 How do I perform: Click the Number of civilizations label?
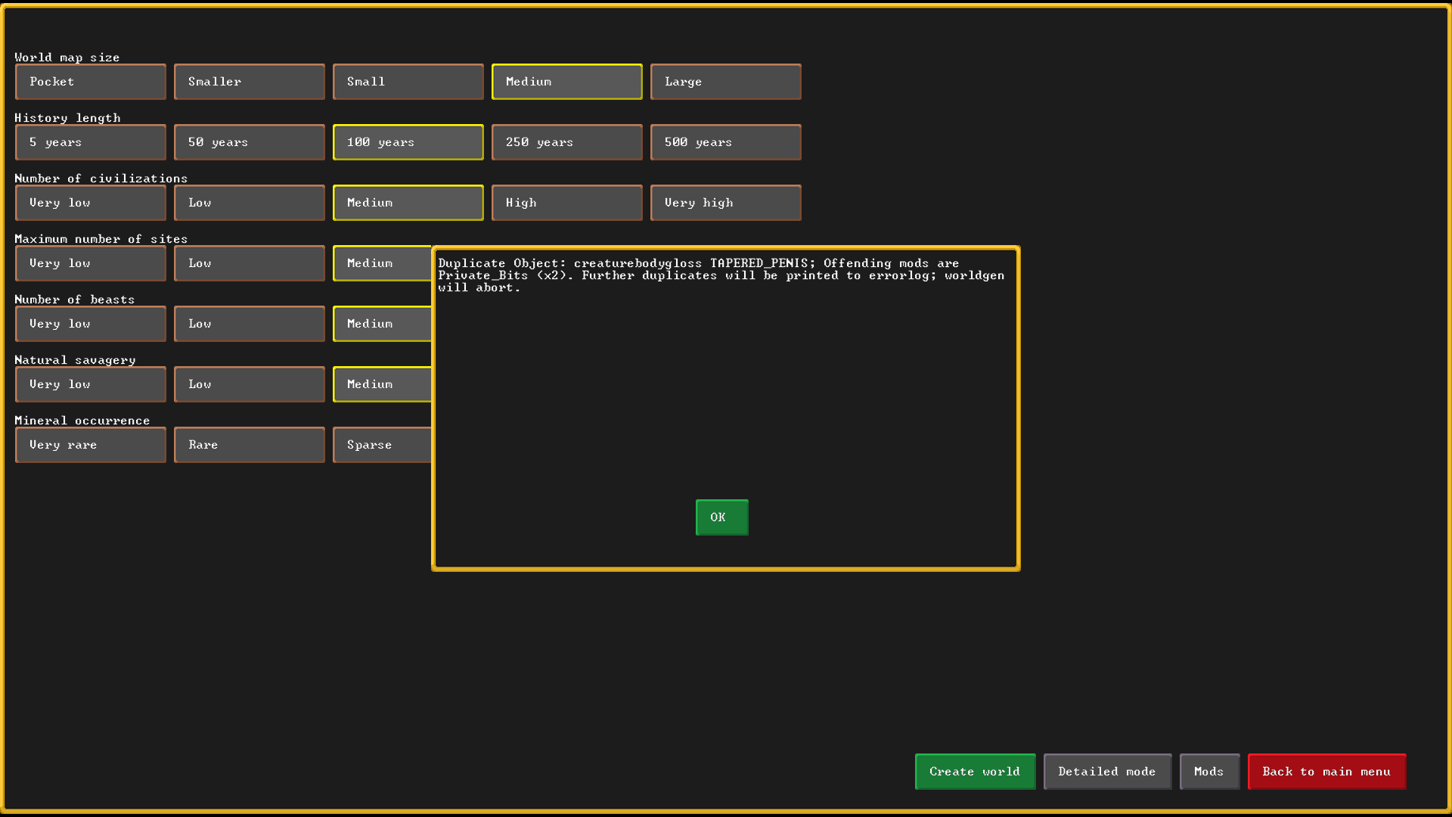[101, 179]
